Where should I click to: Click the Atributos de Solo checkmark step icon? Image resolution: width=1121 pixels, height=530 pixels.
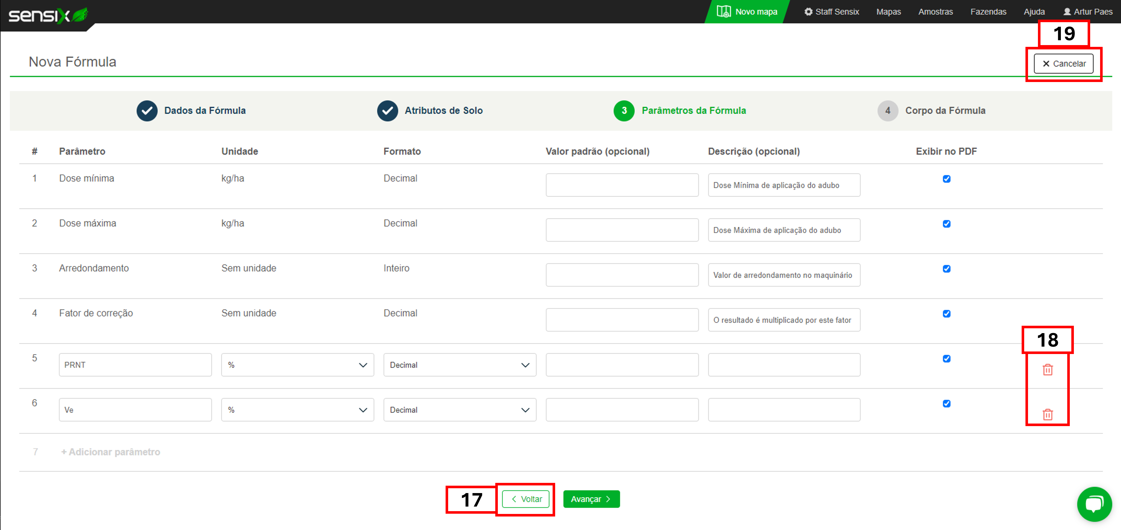(387, 111)
